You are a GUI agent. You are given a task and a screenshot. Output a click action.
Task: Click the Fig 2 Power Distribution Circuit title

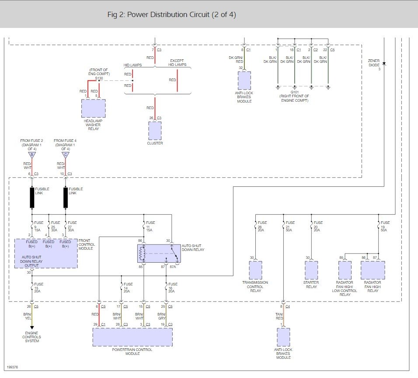(171, 14)
